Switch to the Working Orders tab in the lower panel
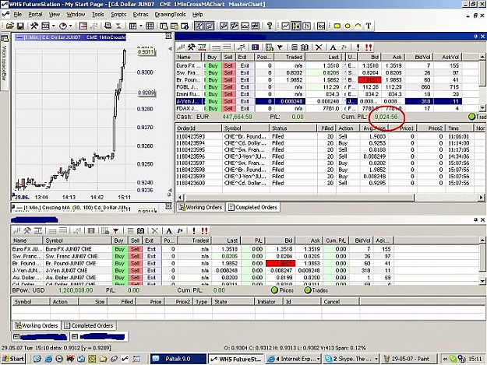Viewport: 487px width, 365px height. (37, 325)
